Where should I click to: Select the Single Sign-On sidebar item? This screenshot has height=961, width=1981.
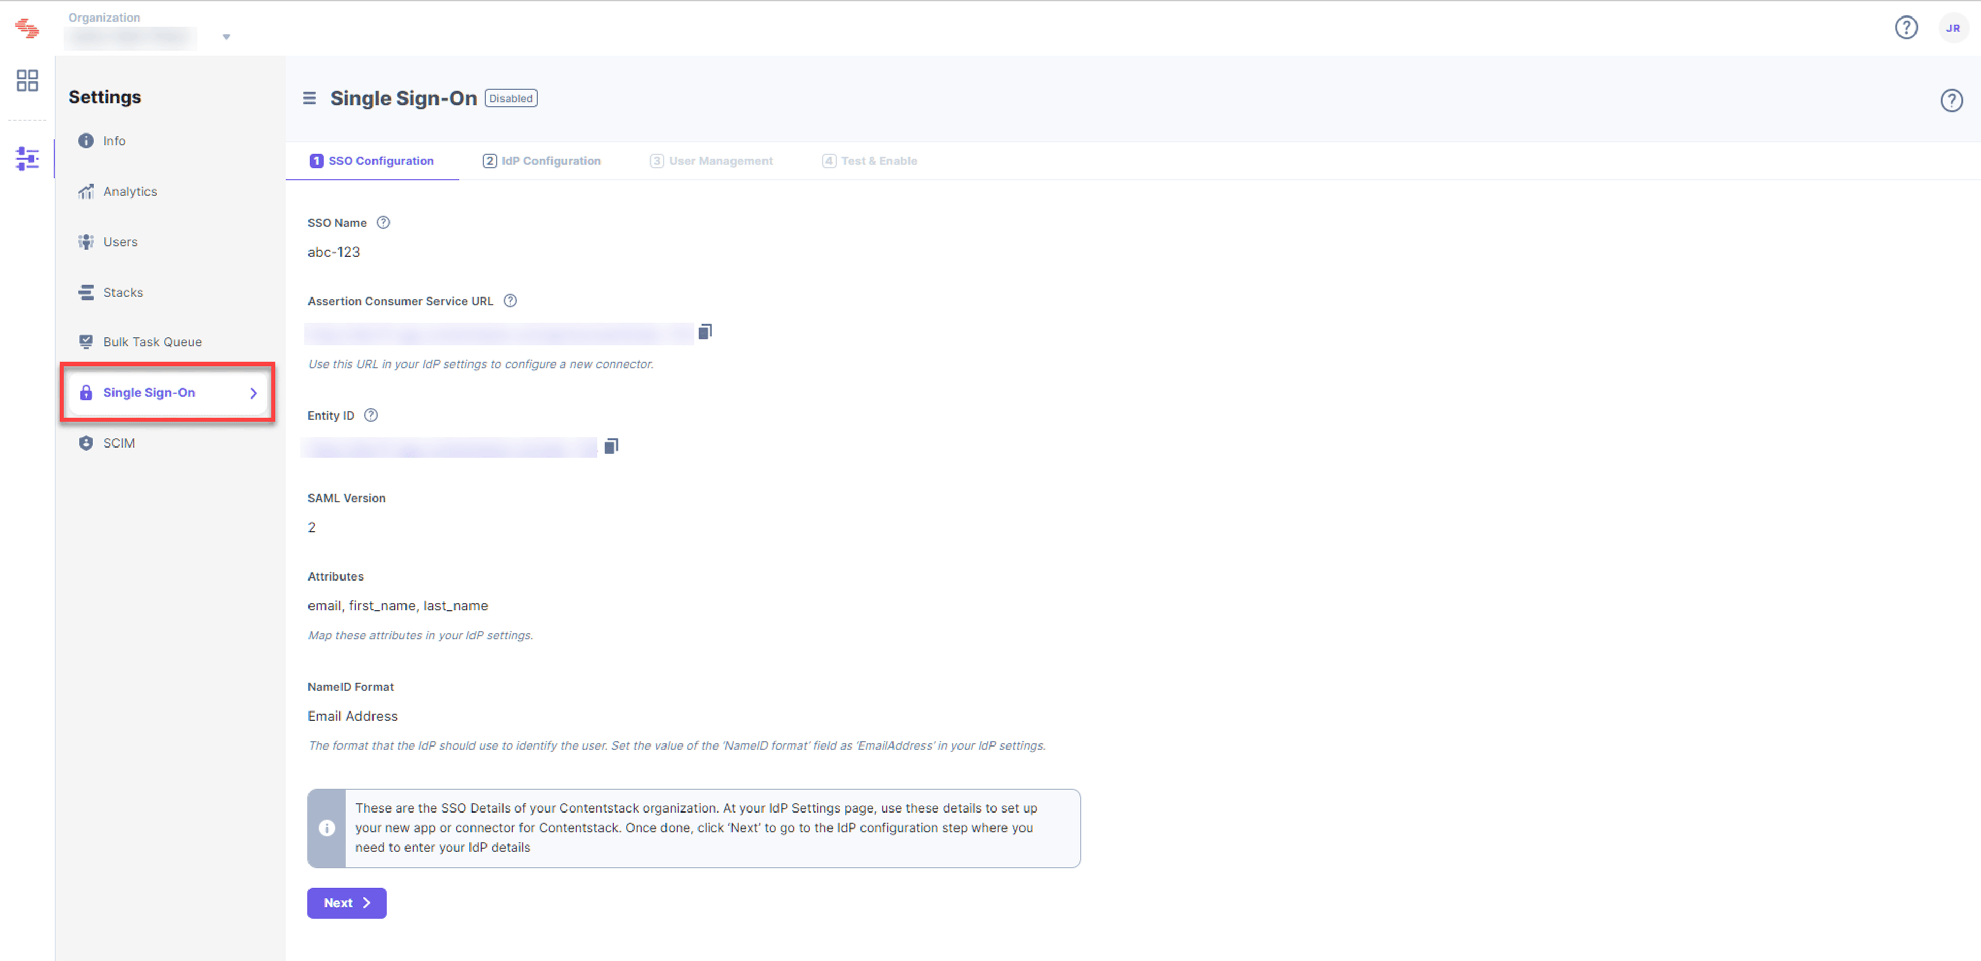point(168,392)
